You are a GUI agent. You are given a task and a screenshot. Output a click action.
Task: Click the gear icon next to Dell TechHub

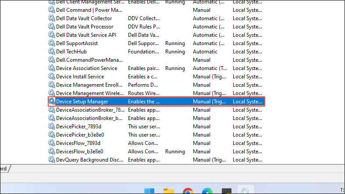pyautogui.click(x=51, y=52)
